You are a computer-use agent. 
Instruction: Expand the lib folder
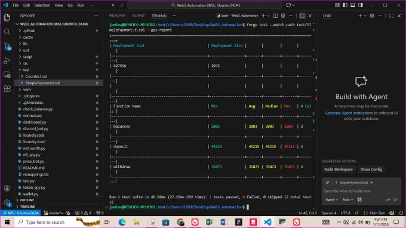tap(59, 44)
